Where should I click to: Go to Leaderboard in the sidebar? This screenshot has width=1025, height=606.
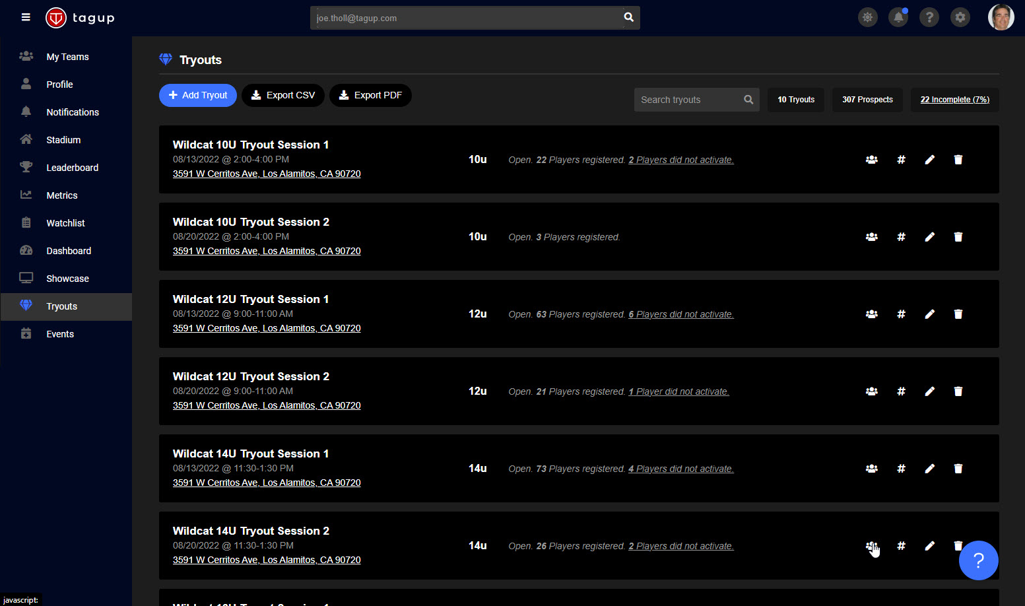[x=72, y=168]
